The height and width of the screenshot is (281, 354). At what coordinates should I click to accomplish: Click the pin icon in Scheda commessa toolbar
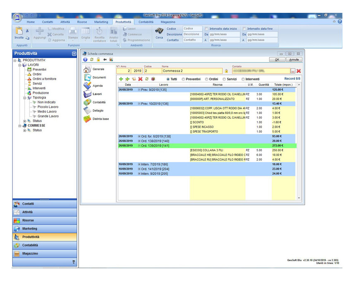(105, 60)
